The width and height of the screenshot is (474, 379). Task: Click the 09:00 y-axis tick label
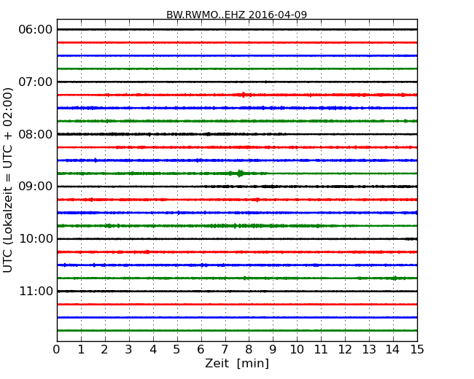click(x=36, y=187)
